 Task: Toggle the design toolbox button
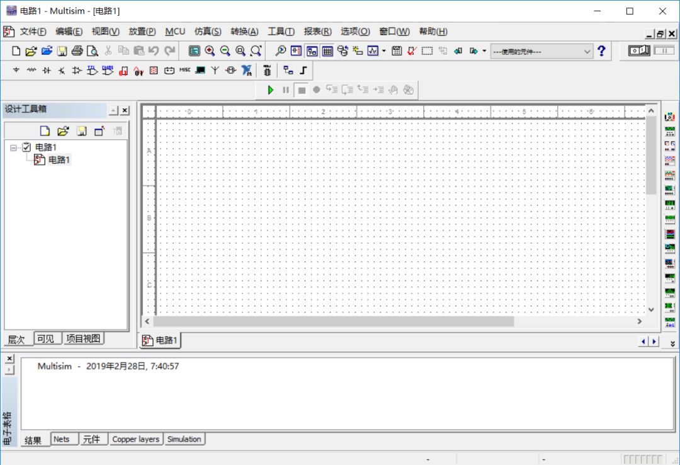pyautogui.click(x=312, y=51)
